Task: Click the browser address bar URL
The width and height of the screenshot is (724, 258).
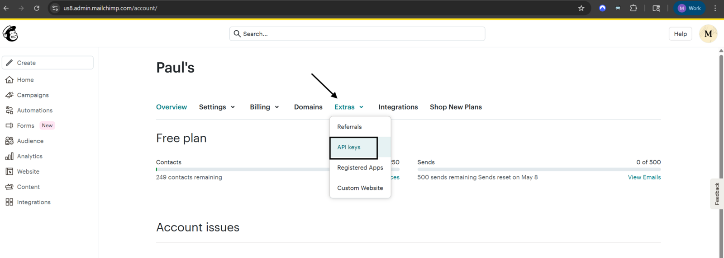Action: point(110,8)
